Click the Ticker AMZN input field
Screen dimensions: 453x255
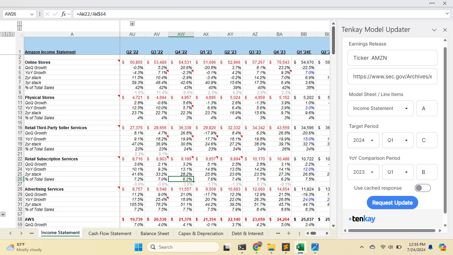pos(392,58)
